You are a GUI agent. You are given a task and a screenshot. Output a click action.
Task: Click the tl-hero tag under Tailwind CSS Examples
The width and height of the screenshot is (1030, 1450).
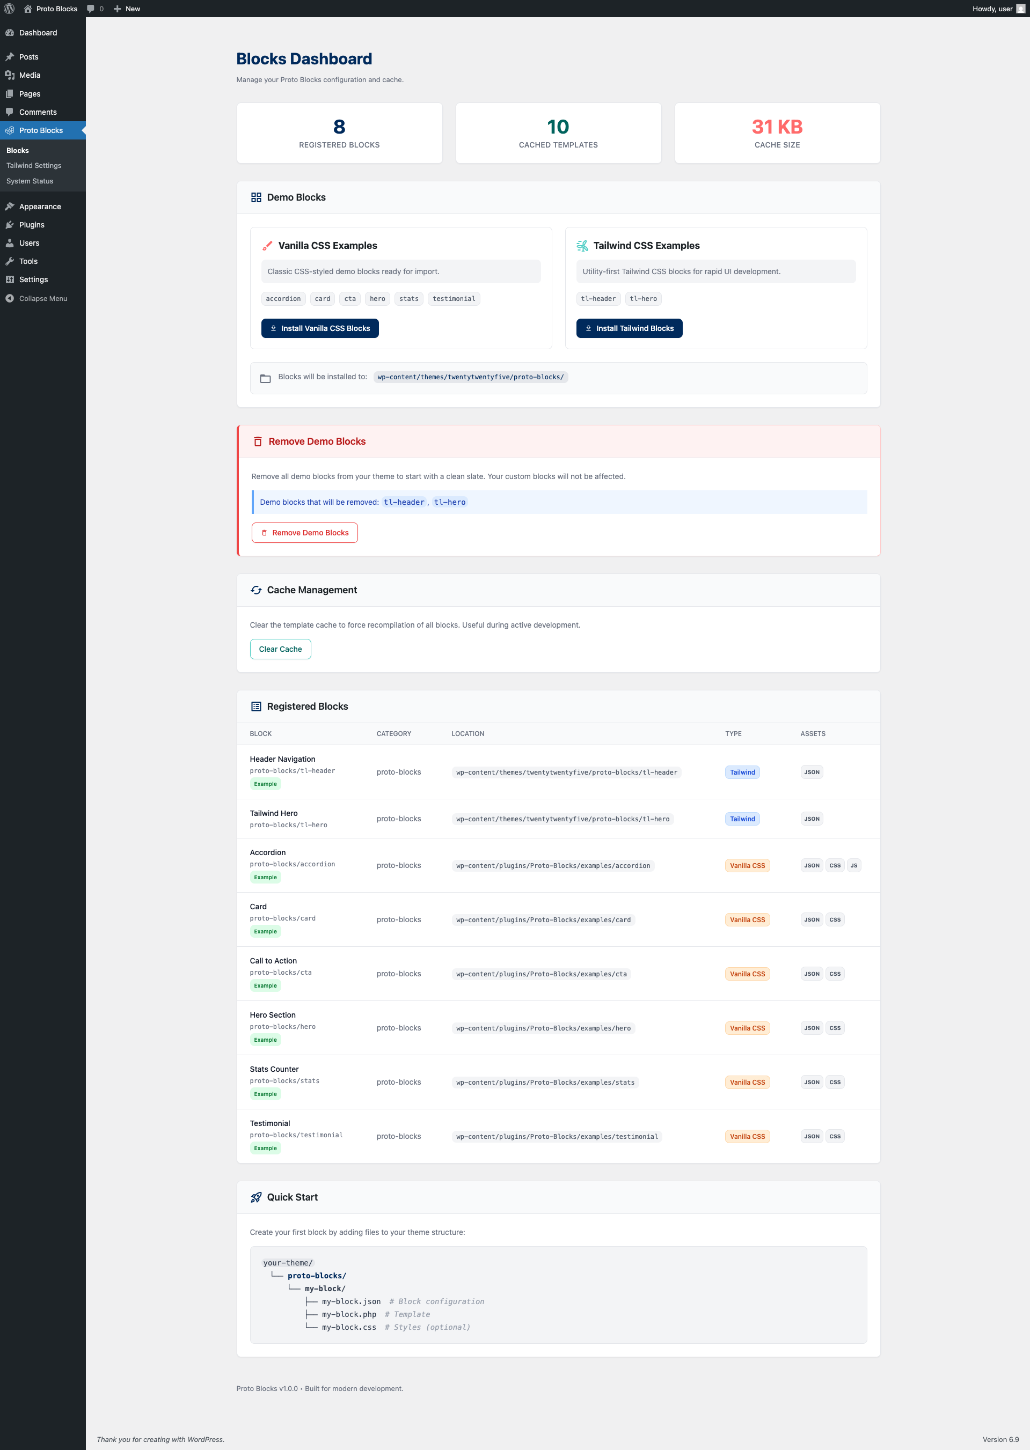coord(643,298)
